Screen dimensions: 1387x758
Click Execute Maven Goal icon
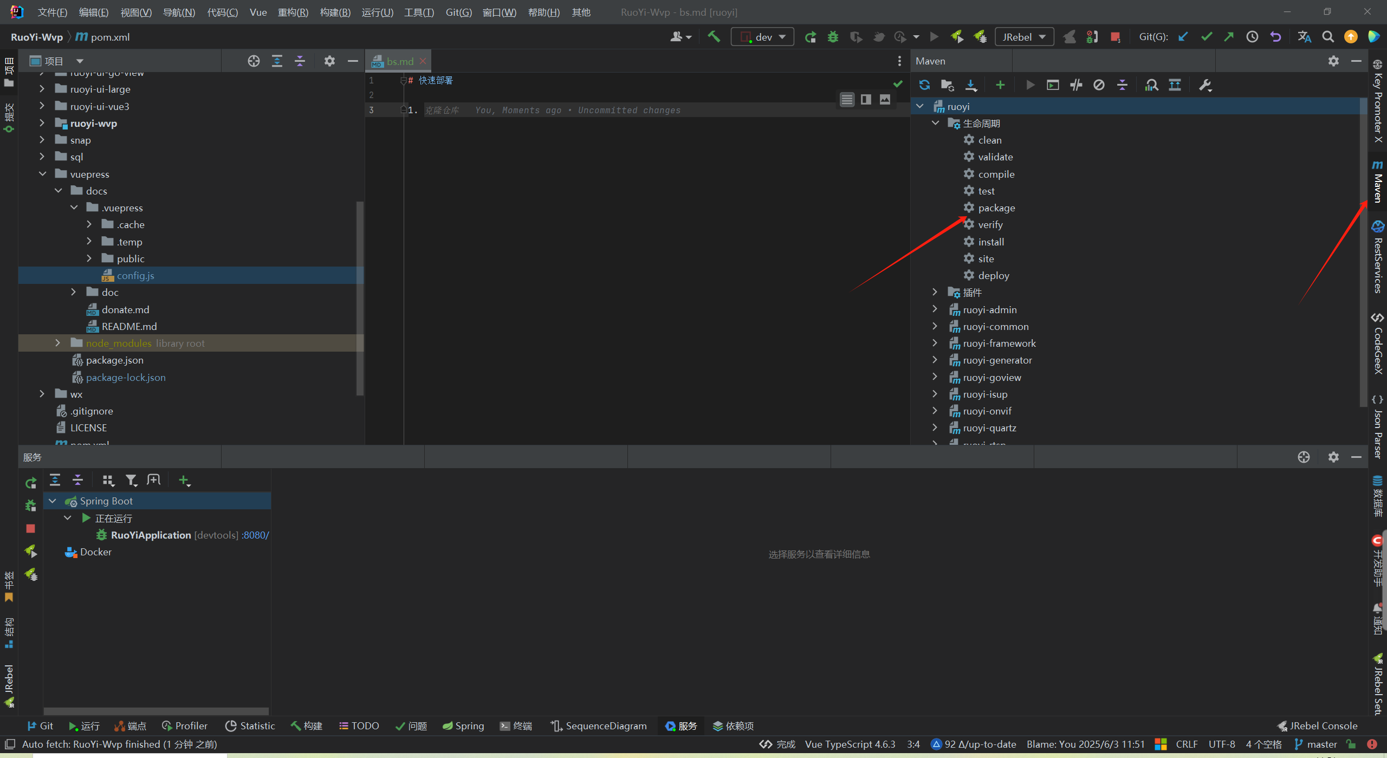[x=1053, y=85]
